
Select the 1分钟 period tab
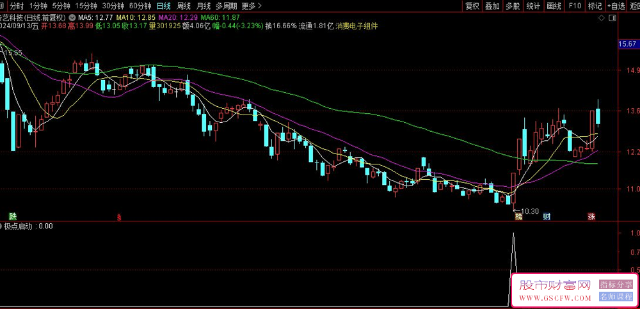pos(38,6)
